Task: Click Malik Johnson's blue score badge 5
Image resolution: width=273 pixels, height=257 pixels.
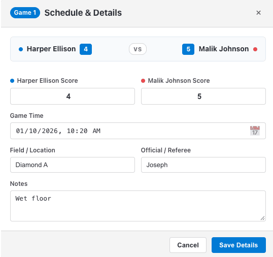Action: (188, 49)
